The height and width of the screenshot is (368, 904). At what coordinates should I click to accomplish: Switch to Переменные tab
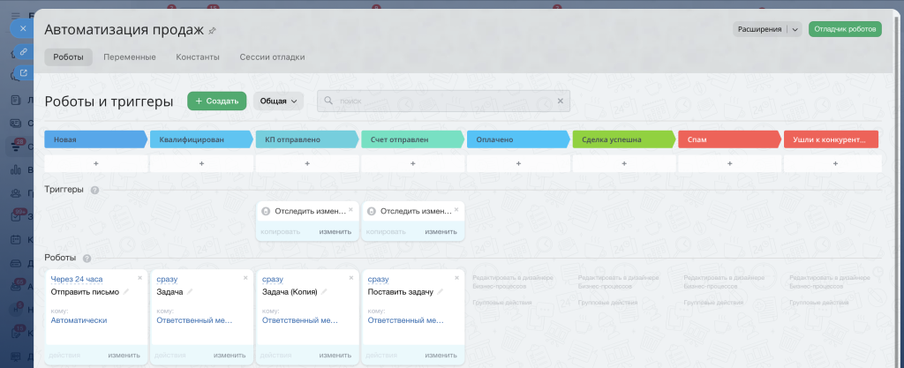[130, 57]
